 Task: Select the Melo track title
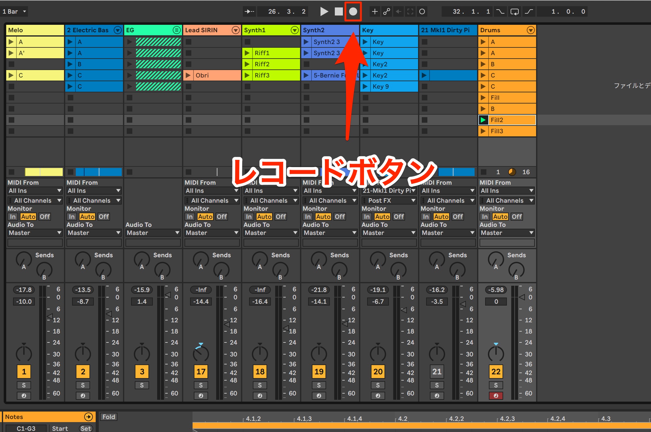pos(35,30)
